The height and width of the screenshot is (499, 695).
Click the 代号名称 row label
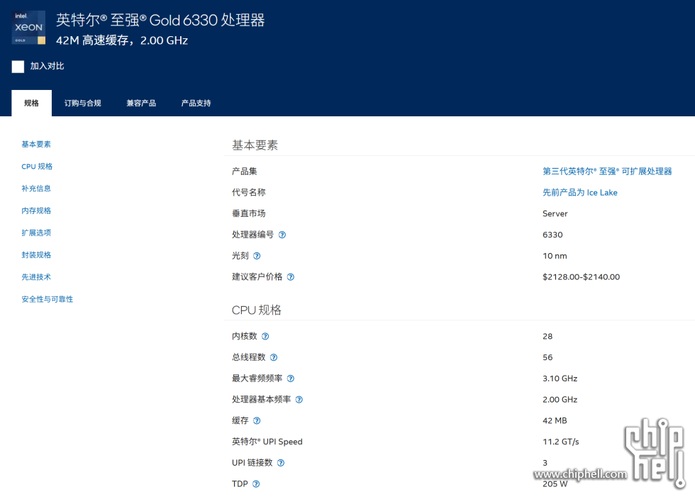[249, 192]
